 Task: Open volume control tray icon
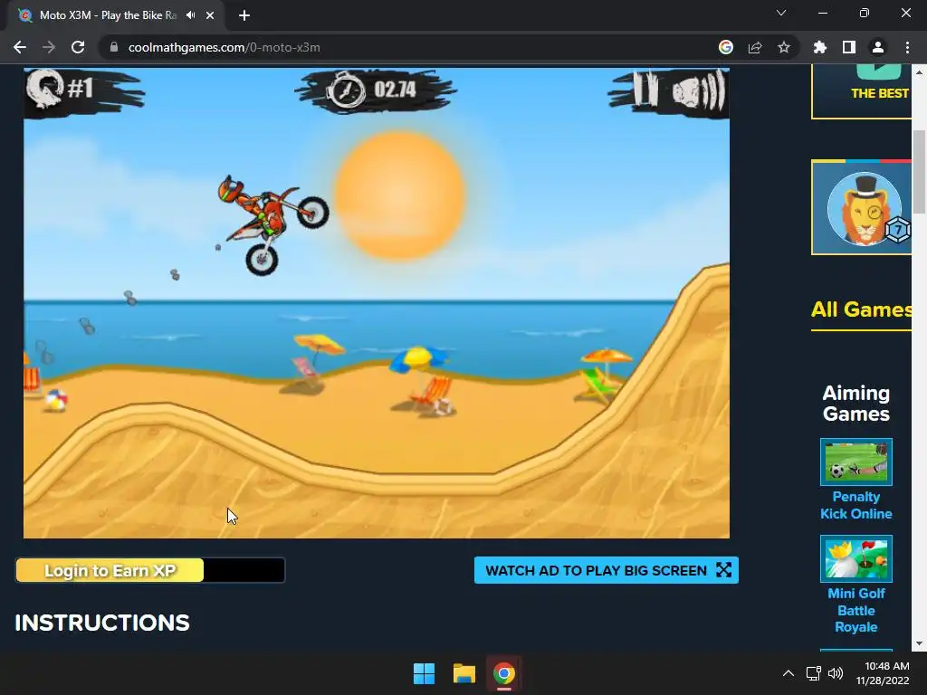point(836,673)
